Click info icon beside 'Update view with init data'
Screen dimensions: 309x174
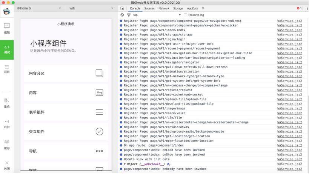pyautogui.click(x=121, y=159)
